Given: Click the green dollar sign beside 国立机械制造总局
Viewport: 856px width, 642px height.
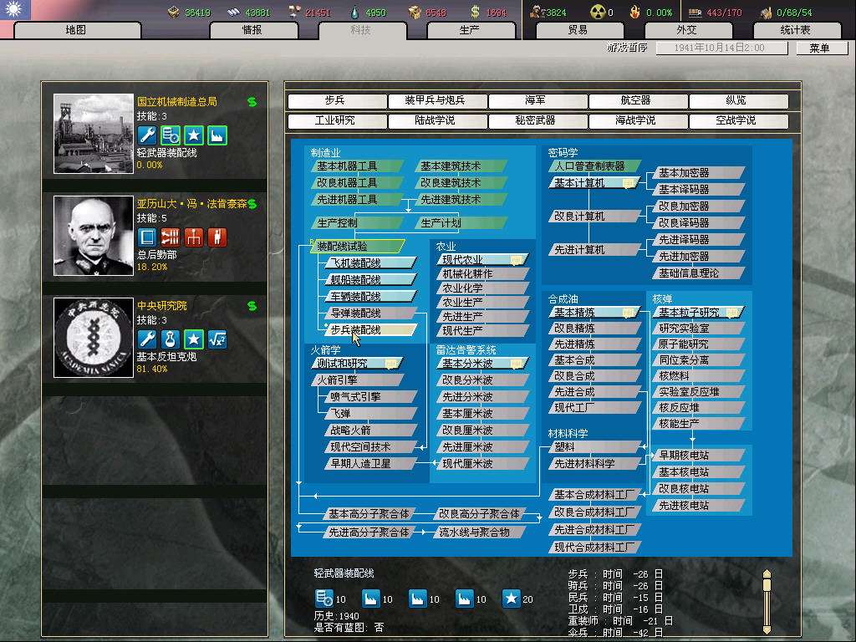Looking at the screenshot, I should [252, 101].
